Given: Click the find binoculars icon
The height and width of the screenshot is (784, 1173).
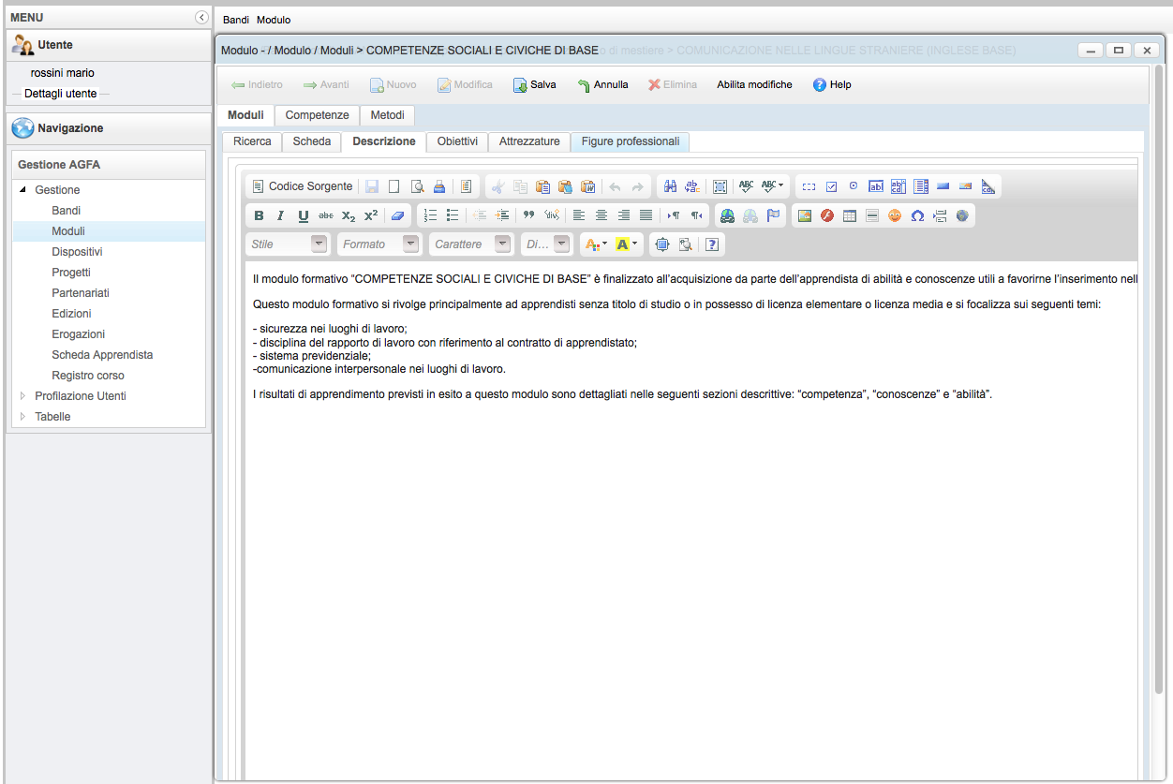Looking at the screenshot, I should tap(670, 186).
